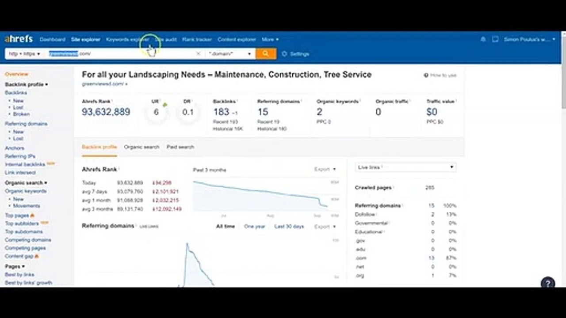This screenshot has height=318, width=566.
Task: Open Referring domains in left sidebar
Action: (26, 124)
